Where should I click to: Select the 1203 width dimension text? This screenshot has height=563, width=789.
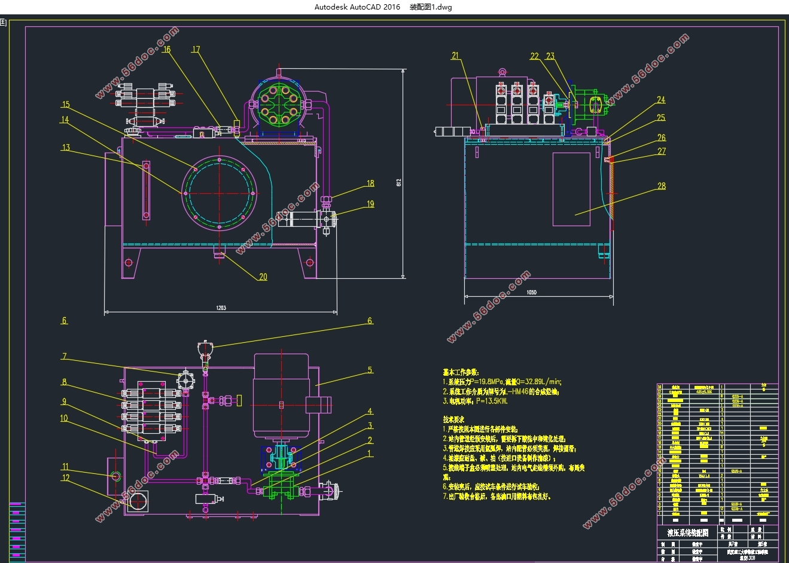pos(221,308)
